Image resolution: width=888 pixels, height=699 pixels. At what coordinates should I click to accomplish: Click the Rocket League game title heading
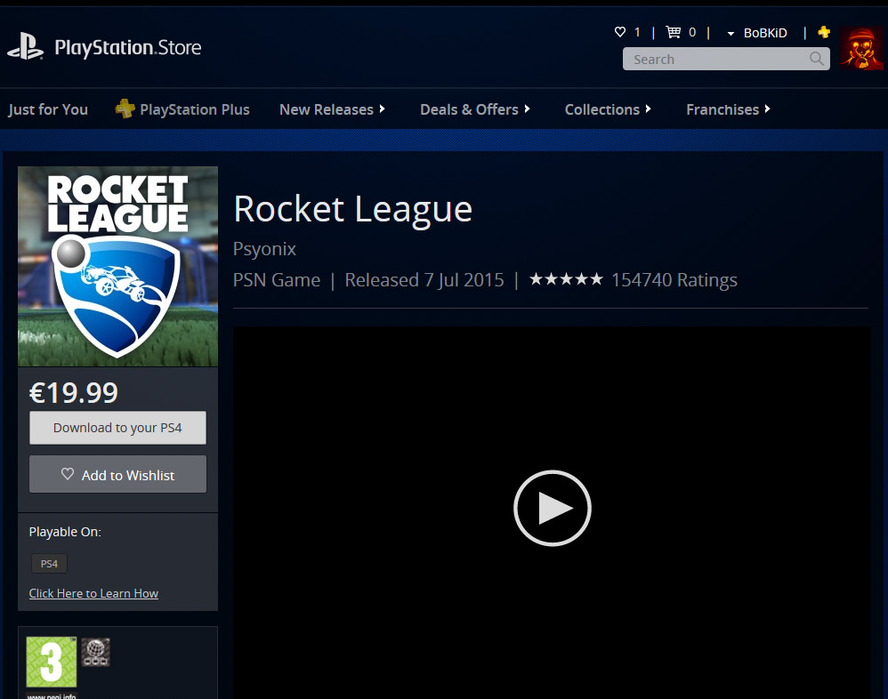pos(353,209)
